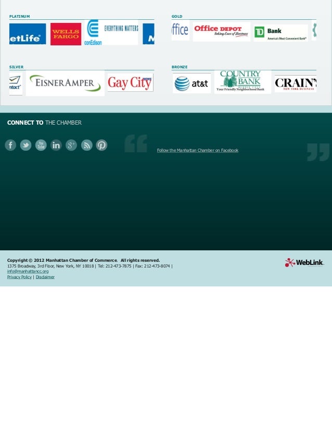Open the Facebook social icon
Viewport: 332px width, 424px height.
point(10,145)
